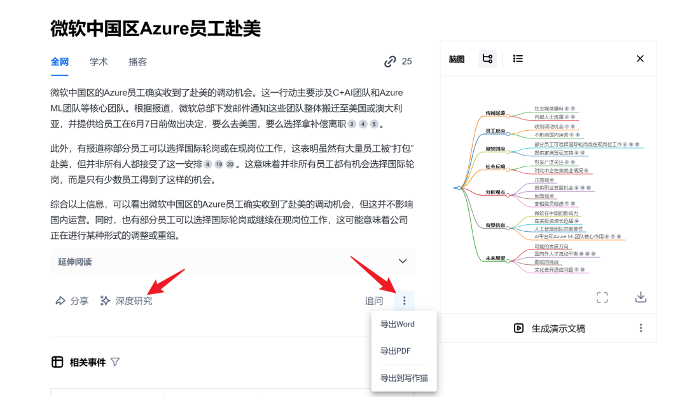This screenshot has height=397, width=687.
Task: Click the 追问 follow-up link
Action: point(374,301)
